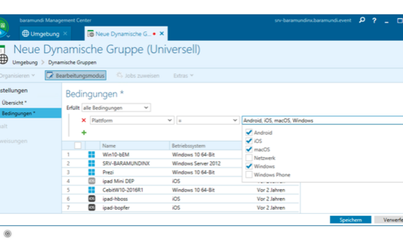
Task: Remove the Plattform condition with the red X
Action: tap(84, 120)
